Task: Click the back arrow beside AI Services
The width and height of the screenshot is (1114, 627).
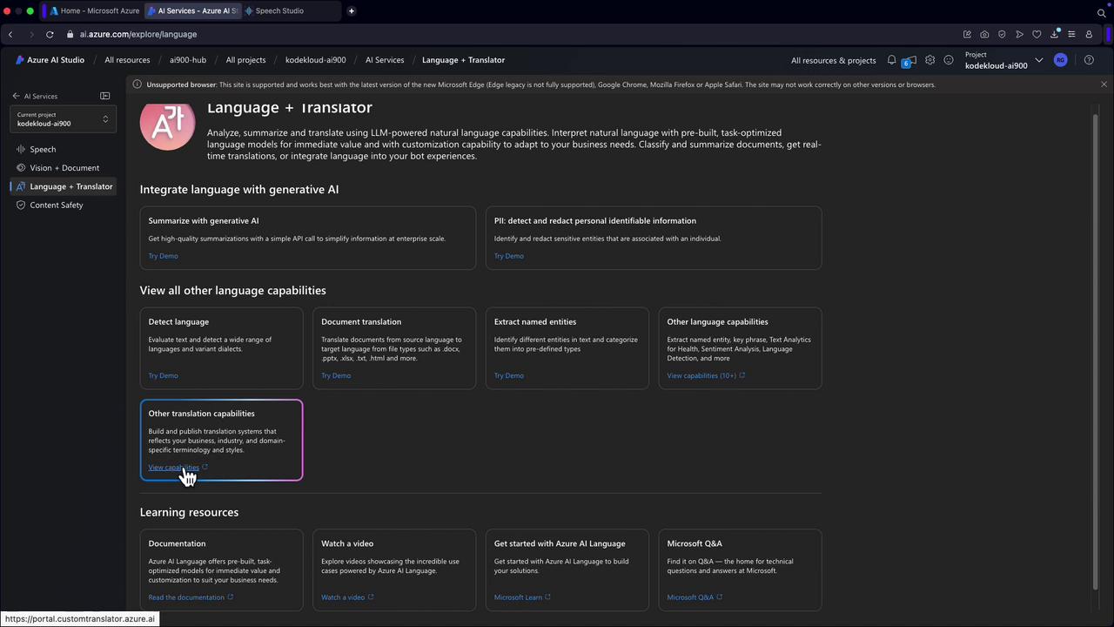Action: click(x=16, y=96)
